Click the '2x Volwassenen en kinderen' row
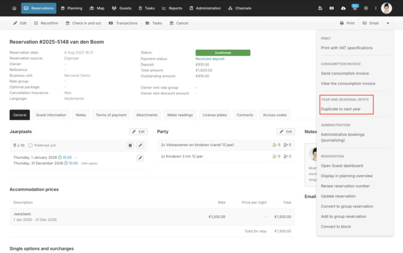 pos(226,145)
